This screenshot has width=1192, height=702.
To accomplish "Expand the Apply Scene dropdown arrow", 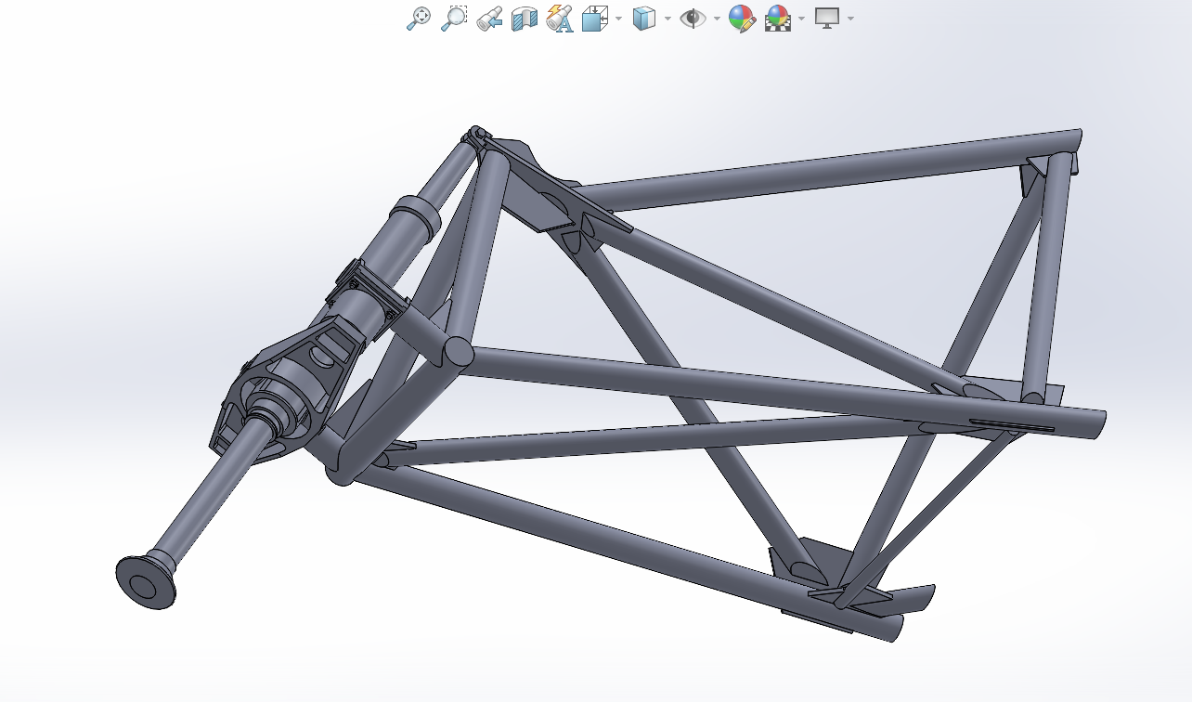I will (x=801, y=19).
